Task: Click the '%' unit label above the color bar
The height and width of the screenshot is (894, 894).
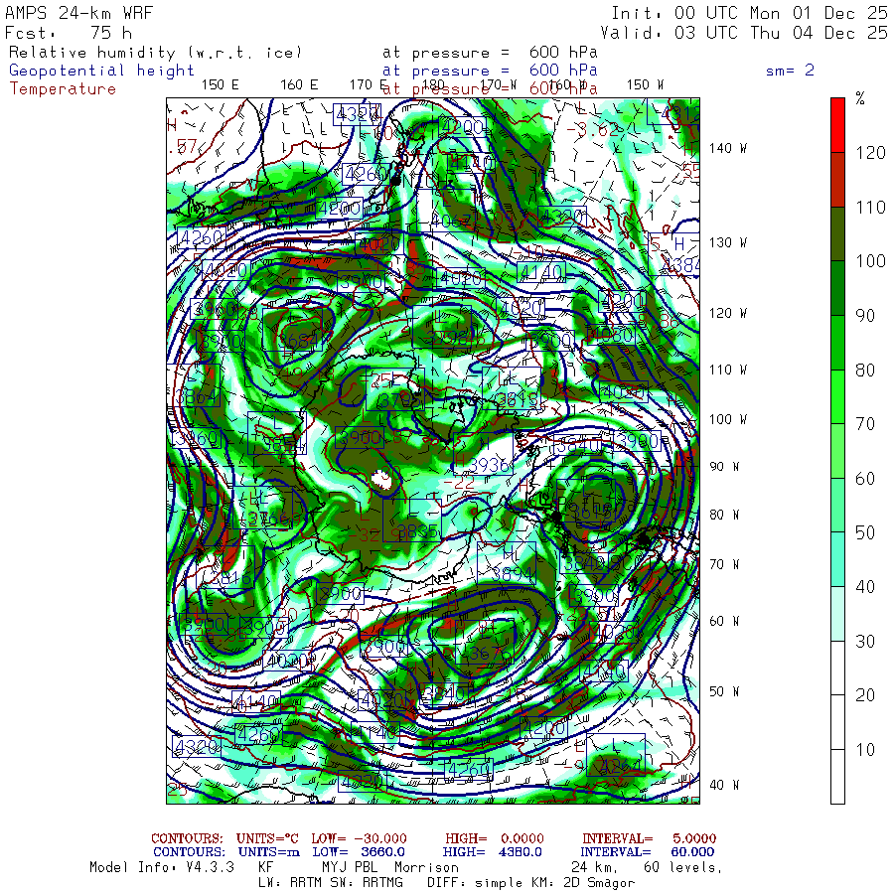Action: pyautogui.click(x=860, y=99)
